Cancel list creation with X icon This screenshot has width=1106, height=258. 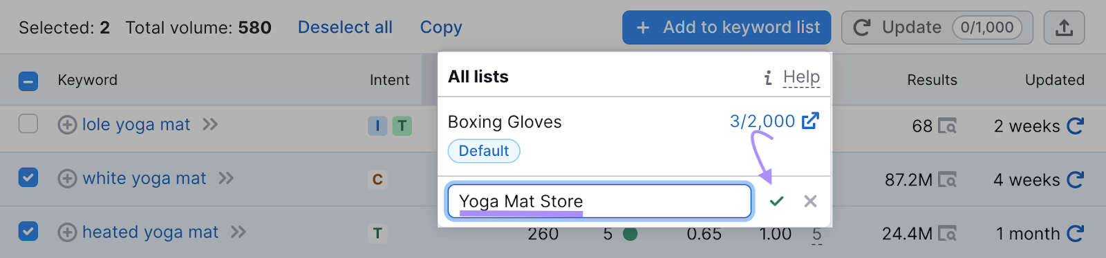pos(810,201)
